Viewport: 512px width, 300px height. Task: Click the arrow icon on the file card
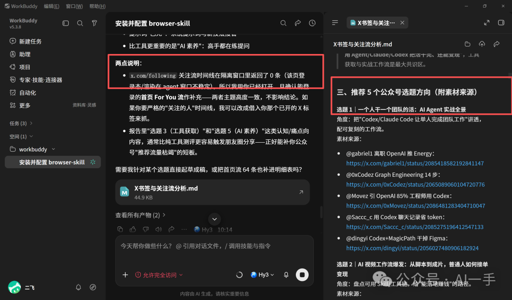coord(301,192)
